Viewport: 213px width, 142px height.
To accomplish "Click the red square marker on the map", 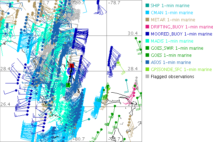I will point(71,66).
